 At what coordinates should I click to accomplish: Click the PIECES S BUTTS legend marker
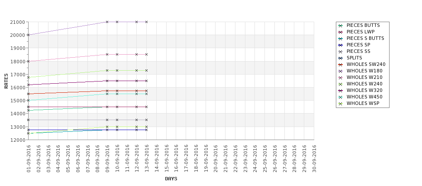pyautogui.click(x=341, y=39)
